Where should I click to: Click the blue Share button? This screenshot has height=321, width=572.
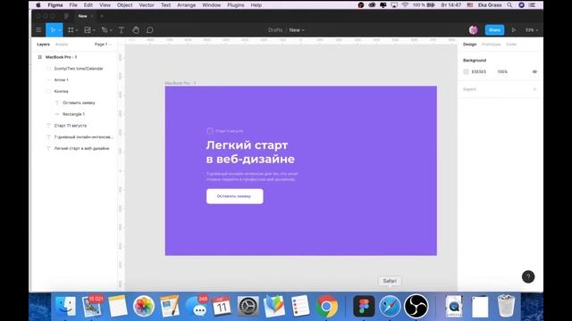click(494, 30)
